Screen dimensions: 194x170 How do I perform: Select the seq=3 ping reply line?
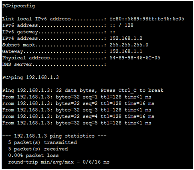[77, 110]
